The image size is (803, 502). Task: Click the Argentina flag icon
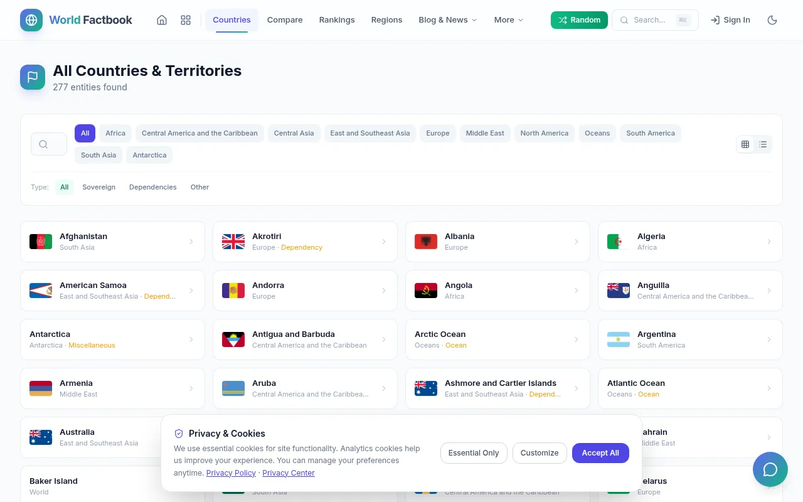click(x=619, y=339)
